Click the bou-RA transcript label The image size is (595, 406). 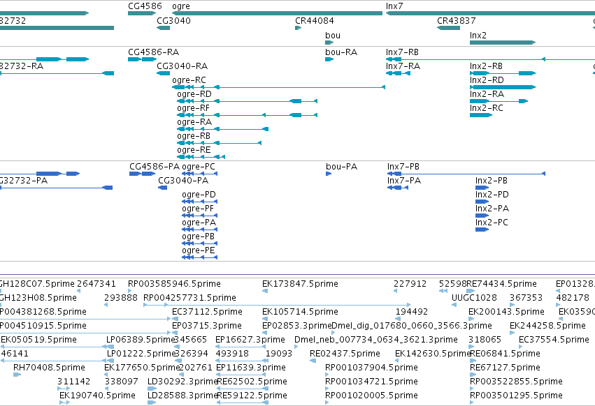tap(341, 52)
